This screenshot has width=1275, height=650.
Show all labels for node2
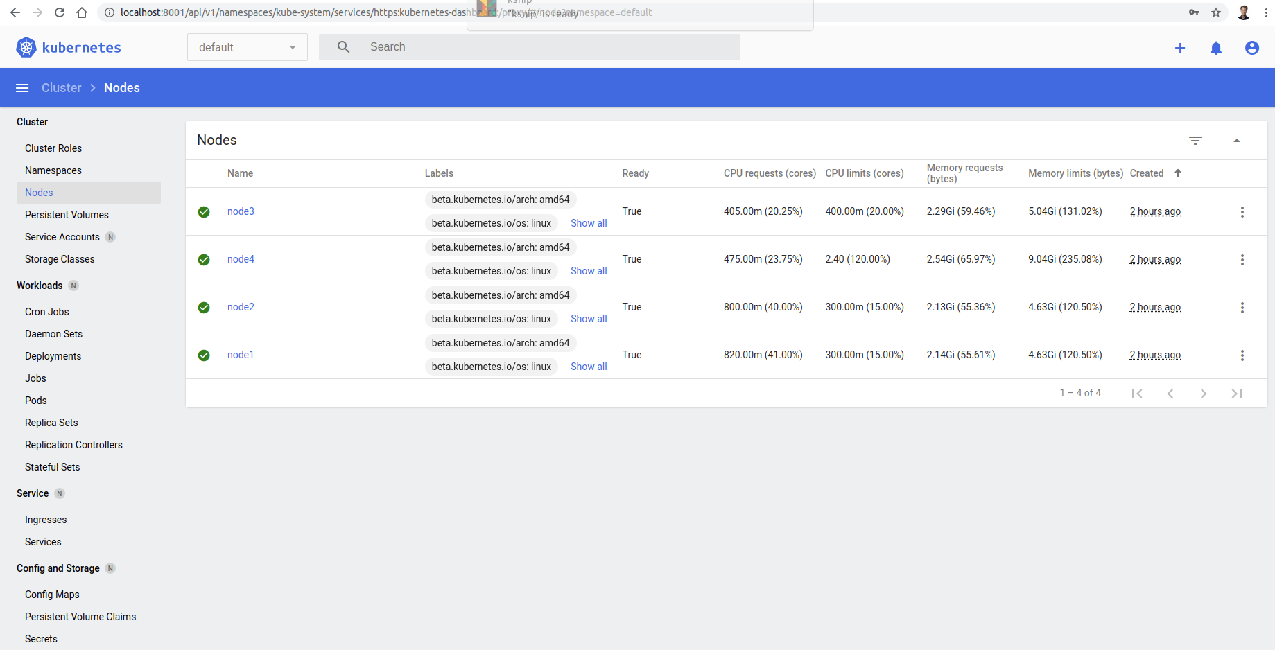coord(588,318)
